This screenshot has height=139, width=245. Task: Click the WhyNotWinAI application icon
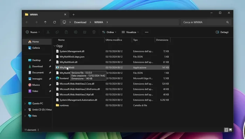(57, 67)
